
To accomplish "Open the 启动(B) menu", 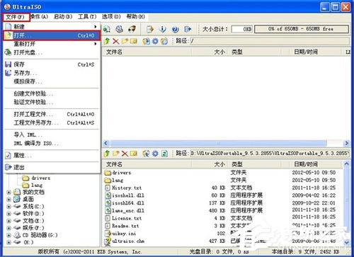I will tap(63, 17).
